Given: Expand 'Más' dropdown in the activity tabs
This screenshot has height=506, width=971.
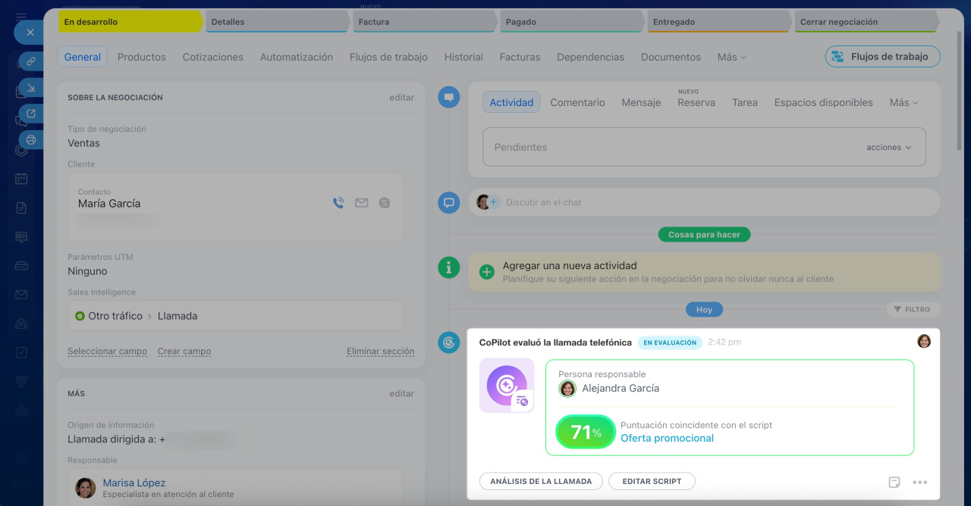Looking at the screenshot, I should tap(903, 102).
